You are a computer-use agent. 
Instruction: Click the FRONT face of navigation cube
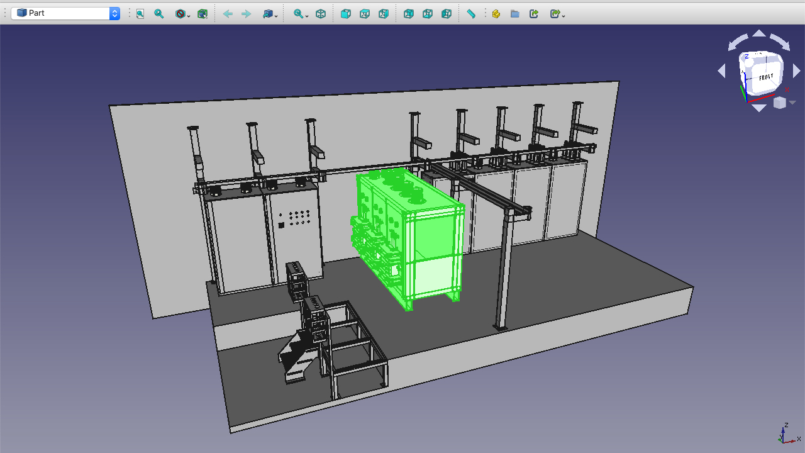(x=765, y=77)
